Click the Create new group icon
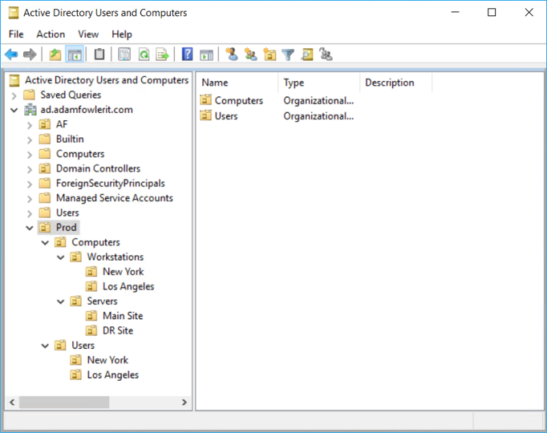This screenshot has width=547, height=433. (x=251, y=55)
